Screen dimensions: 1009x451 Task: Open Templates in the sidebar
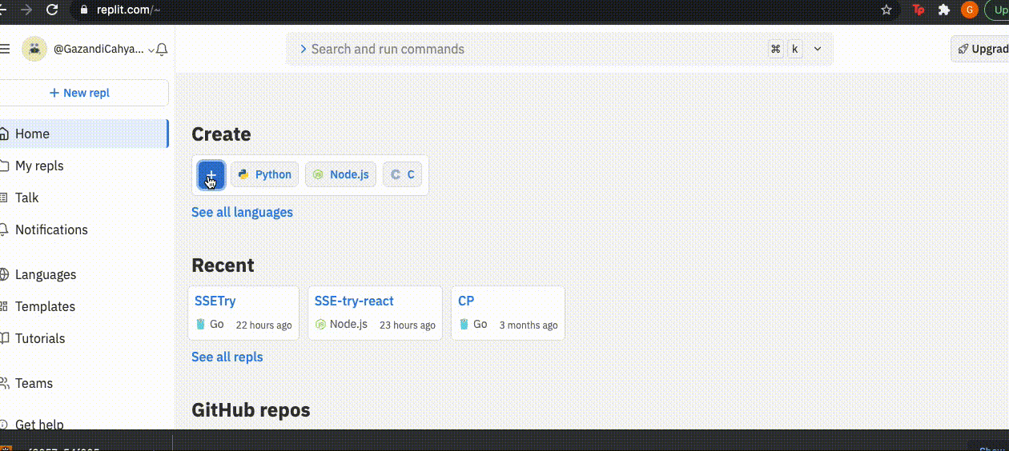[83, 306]
